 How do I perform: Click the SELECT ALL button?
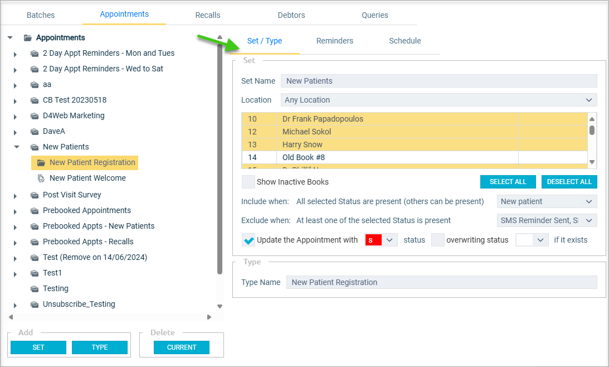(508, 182)
